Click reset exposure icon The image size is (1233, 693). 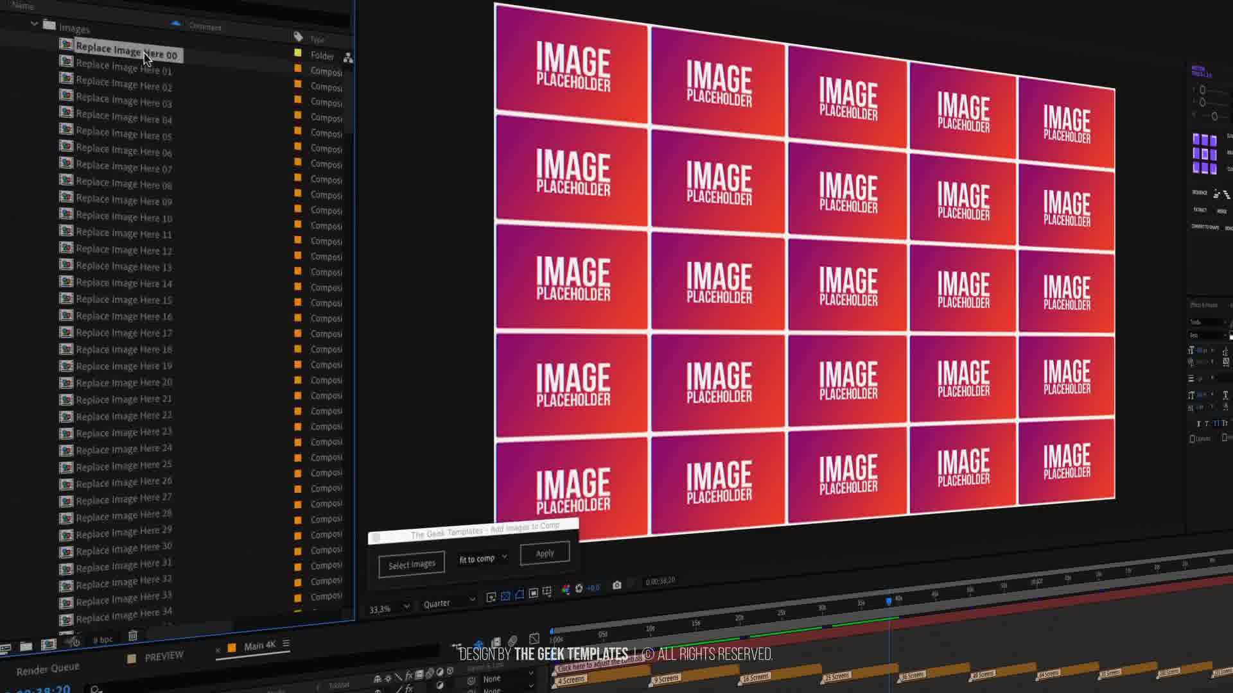click(579, 588)
